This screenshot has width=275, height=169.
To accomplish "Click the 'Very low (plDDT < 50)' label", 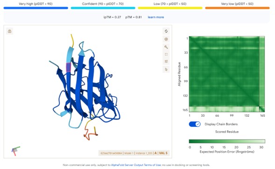I will point(237,4).
